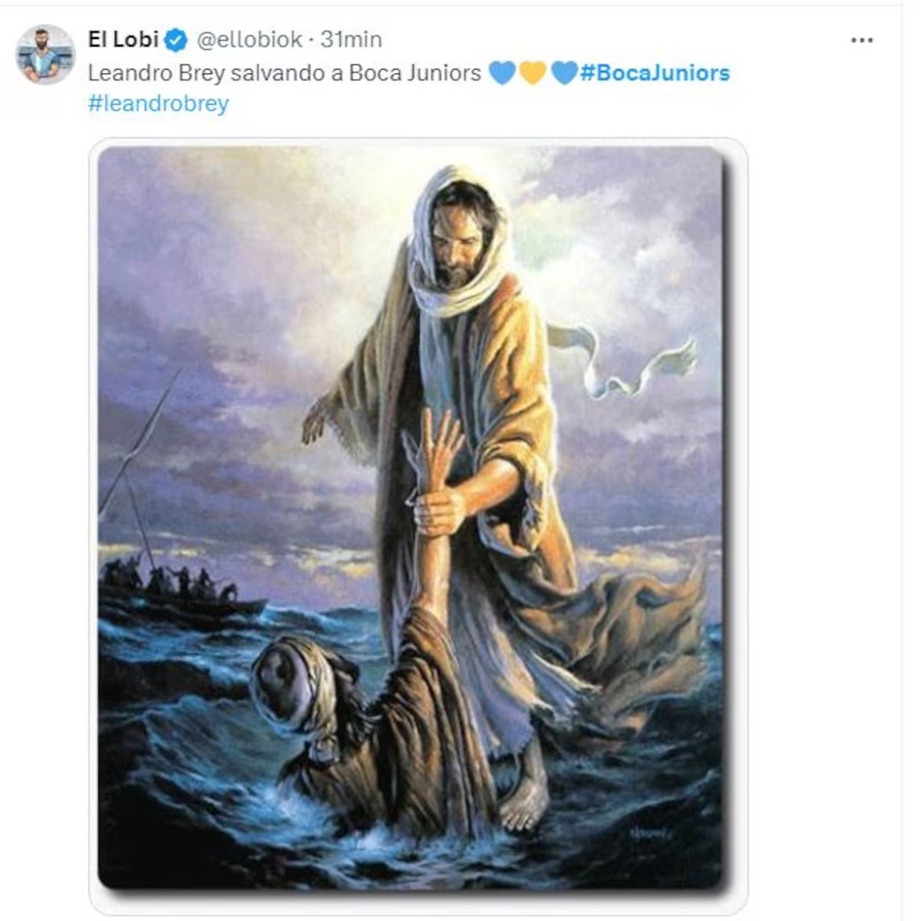921x921 pixels.
Task: Open the tweet's three-dot more options
Action: click(863, 40)
